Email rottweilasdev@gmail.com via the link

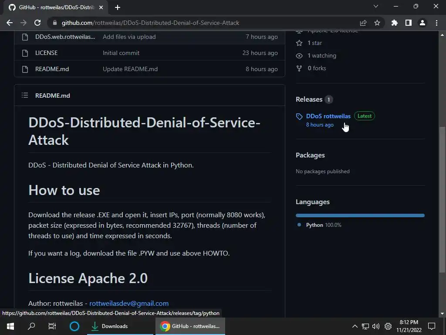129,304
